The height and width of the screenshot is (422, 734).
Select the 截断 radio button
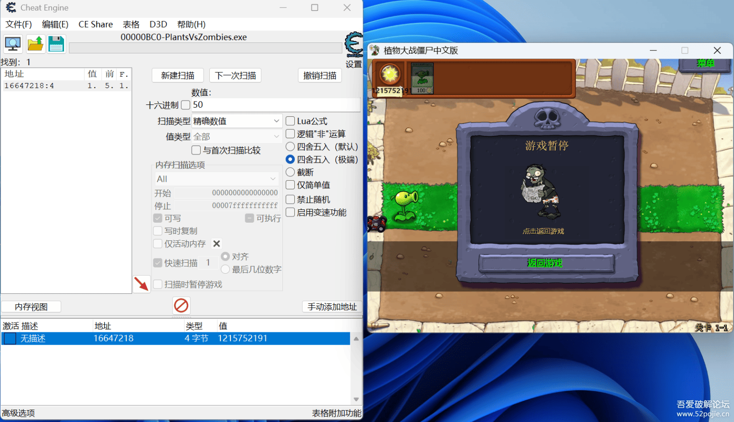pyautogui.click(x=290, y=172)
